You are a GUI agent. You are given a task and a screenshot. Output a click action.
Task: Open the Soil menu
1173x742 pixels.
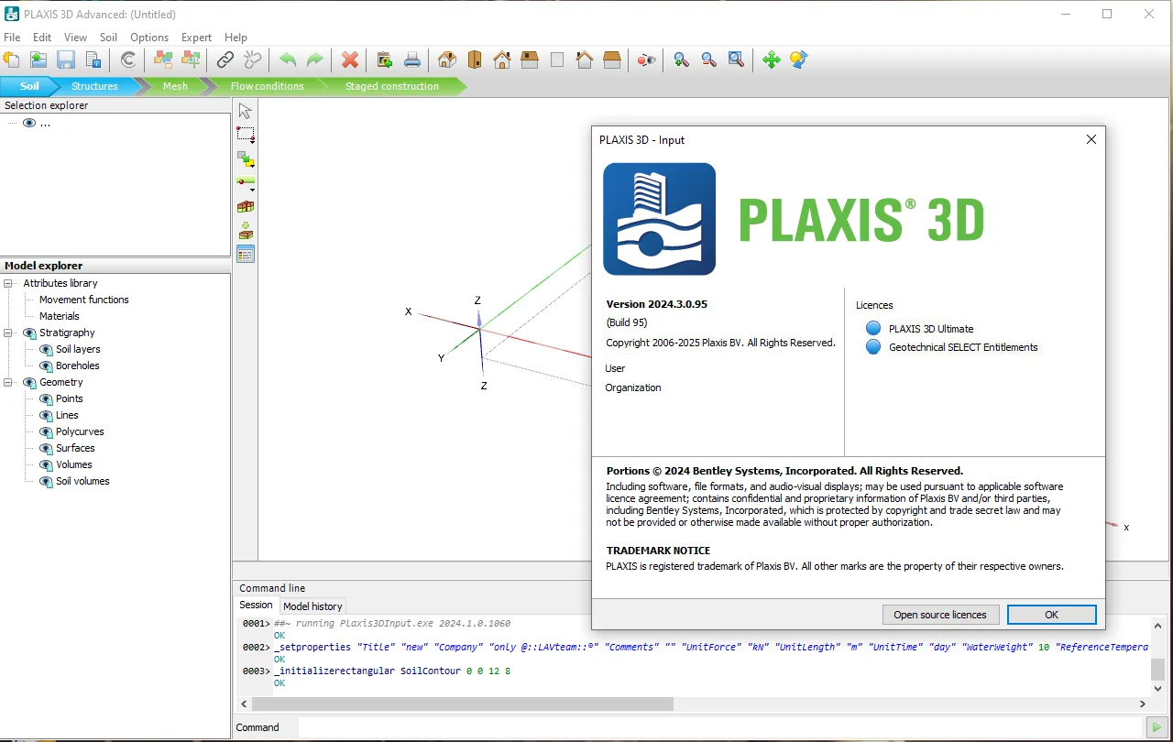tap(108, 38)
